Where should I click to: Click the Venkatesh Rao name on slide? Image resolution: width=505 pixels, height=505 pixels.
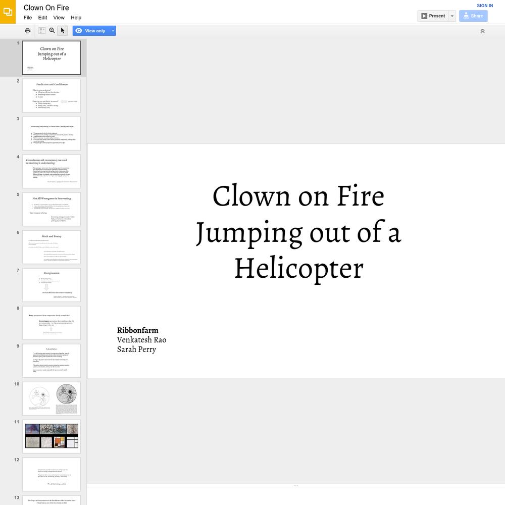pos(141,340)
